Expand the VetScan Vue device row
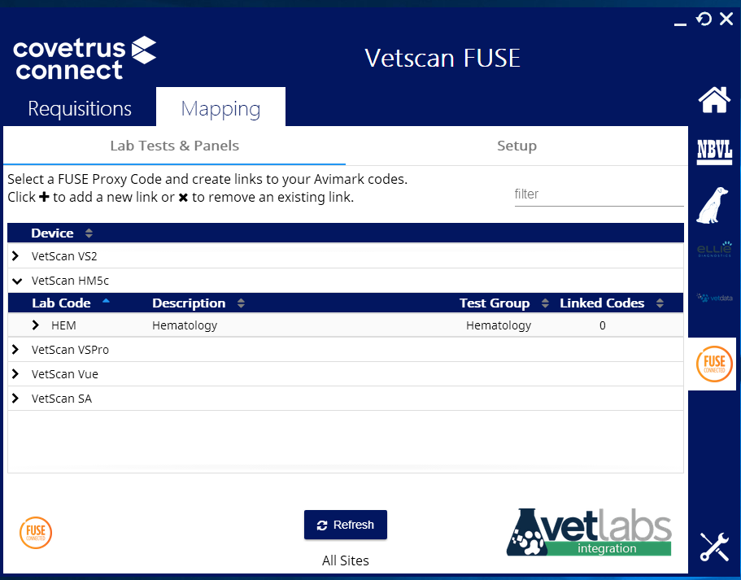The height and width of the screenshot is (580, 741). click(15, 374)
